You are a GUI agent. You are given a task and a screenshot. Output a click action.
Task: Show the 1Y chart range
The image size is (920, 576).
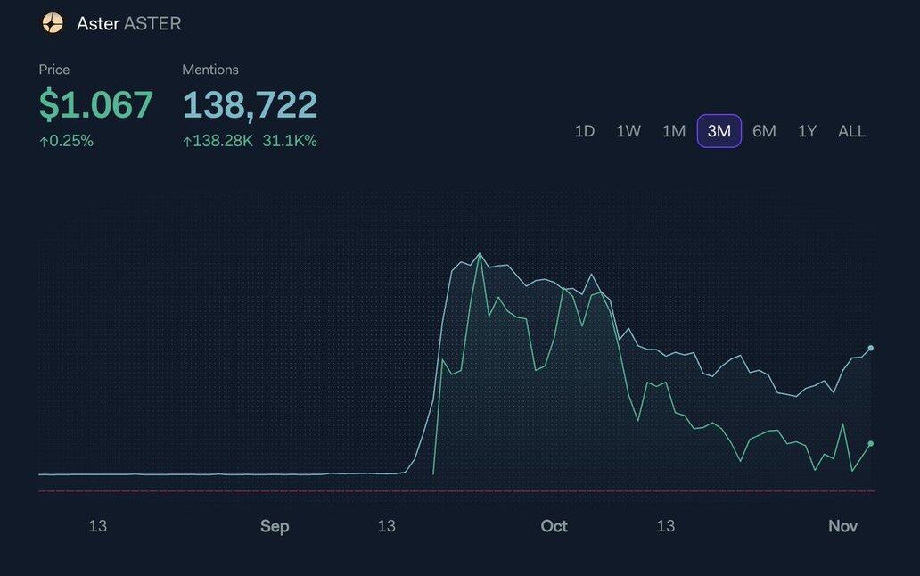807,131
